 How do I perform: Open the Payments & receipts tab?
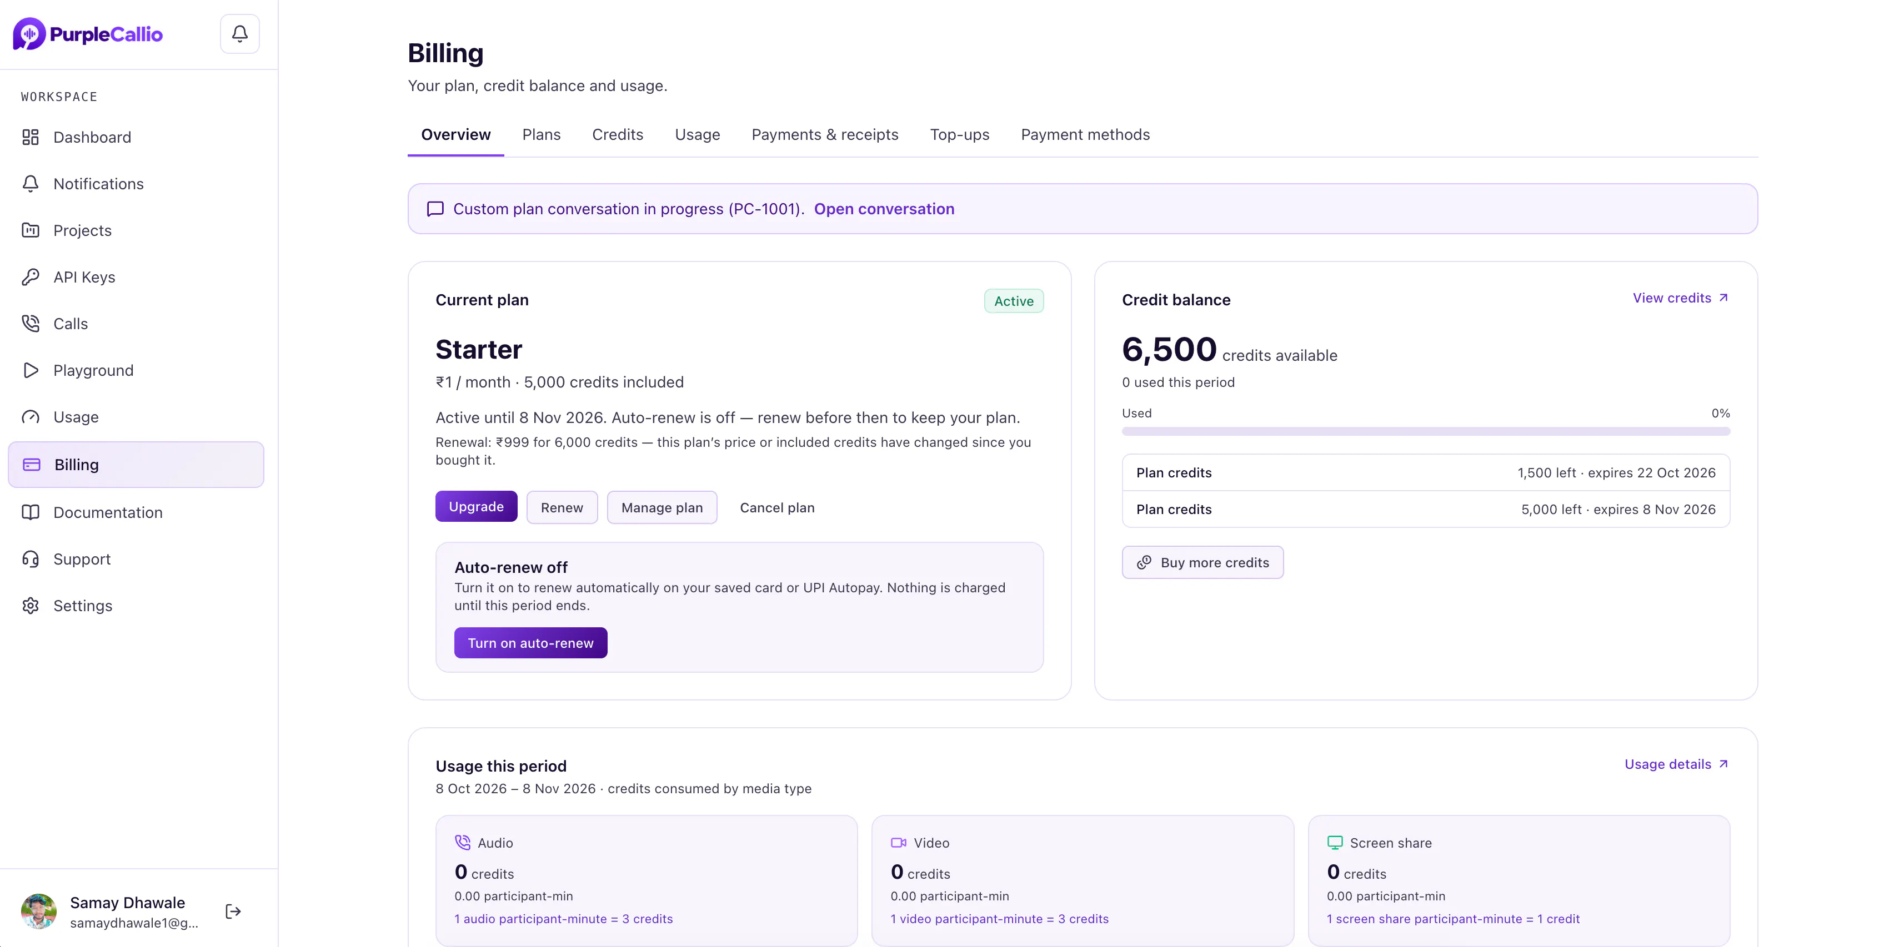[825, 134]
